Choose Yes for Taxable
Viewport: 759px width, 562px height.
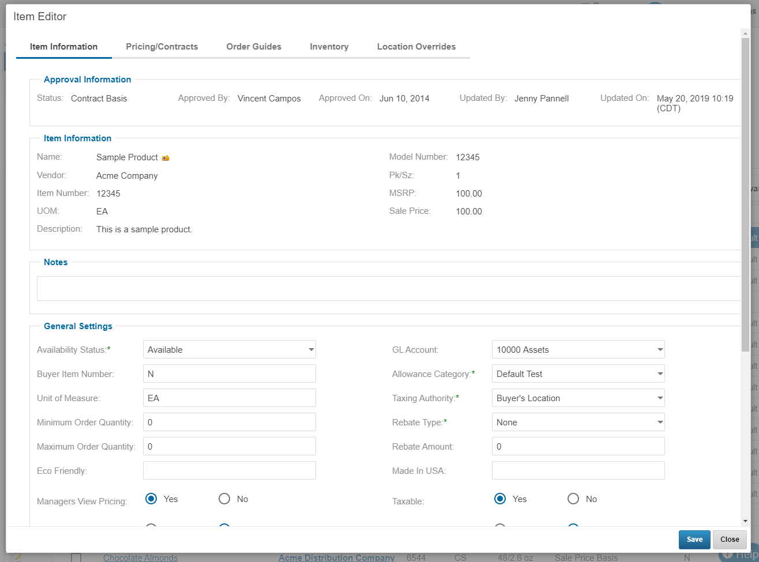click(x=500, y=499)
